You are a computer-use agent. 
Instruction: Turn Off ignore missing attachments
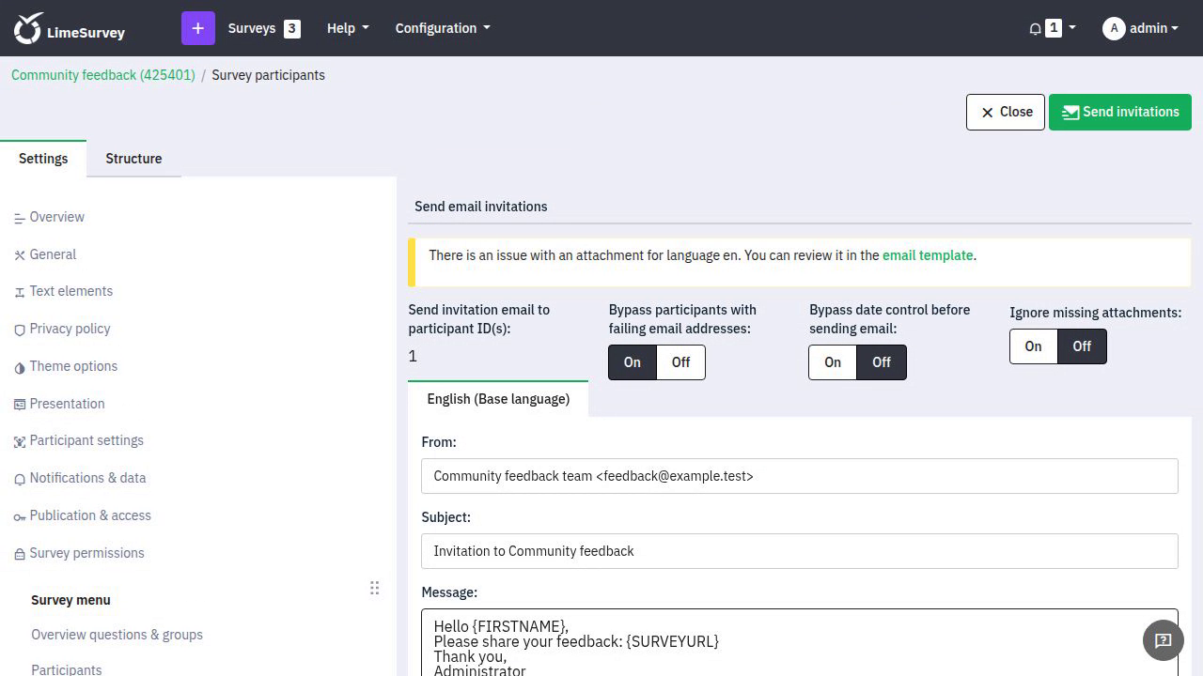click(1082, 346)
